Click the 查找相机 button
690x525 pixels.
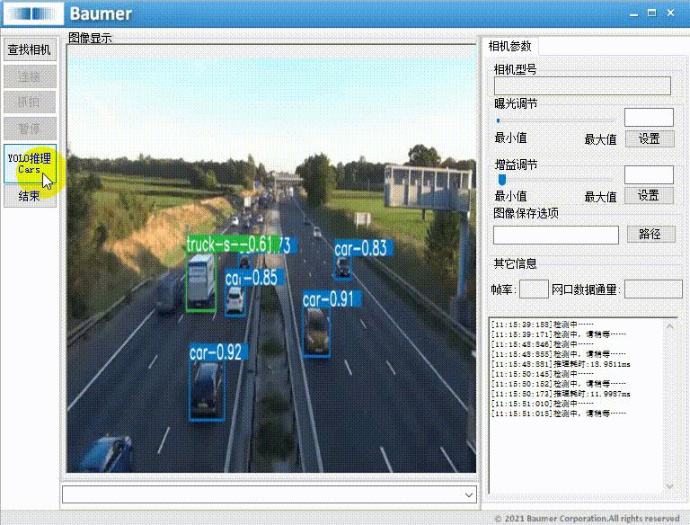[x=30, y=49]
